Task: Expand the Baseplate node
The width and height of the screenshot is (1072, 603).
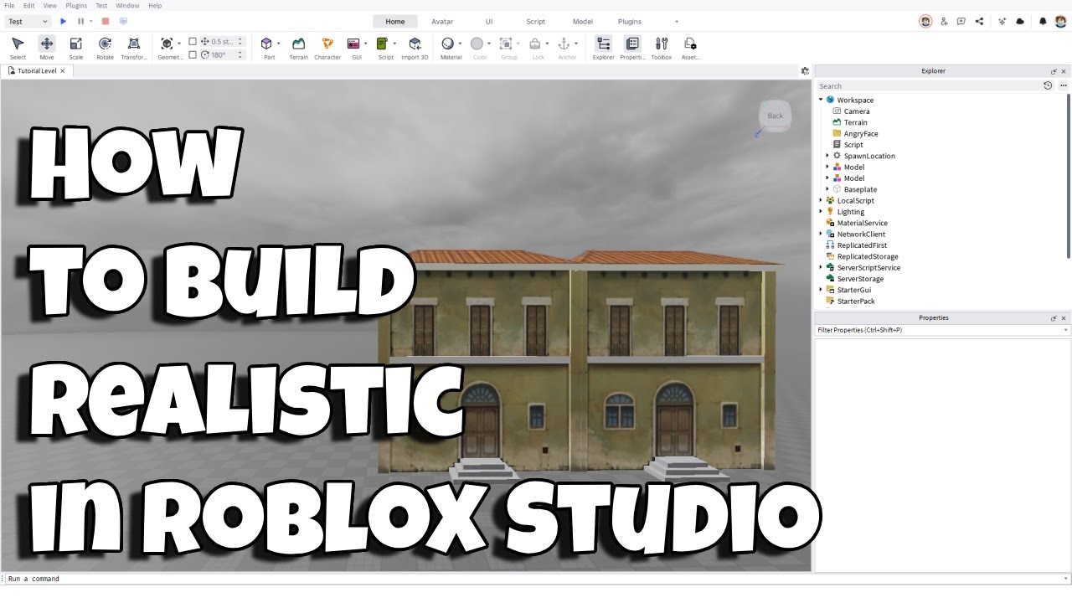Action: coord(827,189)
